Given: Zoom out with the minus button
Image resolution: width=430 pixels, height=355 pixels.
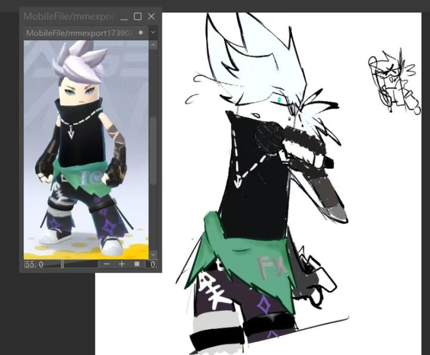Looking at the screenshot, I should coord(107,264).
